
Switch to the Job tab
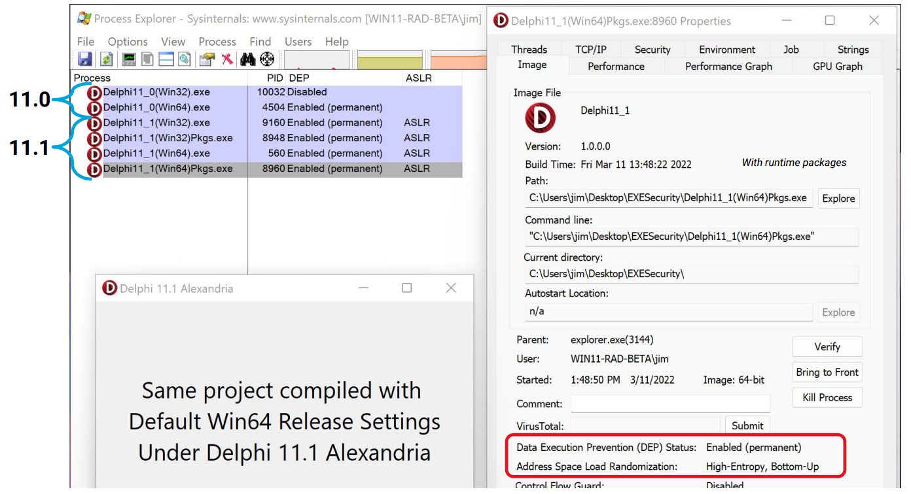point(791,50)
